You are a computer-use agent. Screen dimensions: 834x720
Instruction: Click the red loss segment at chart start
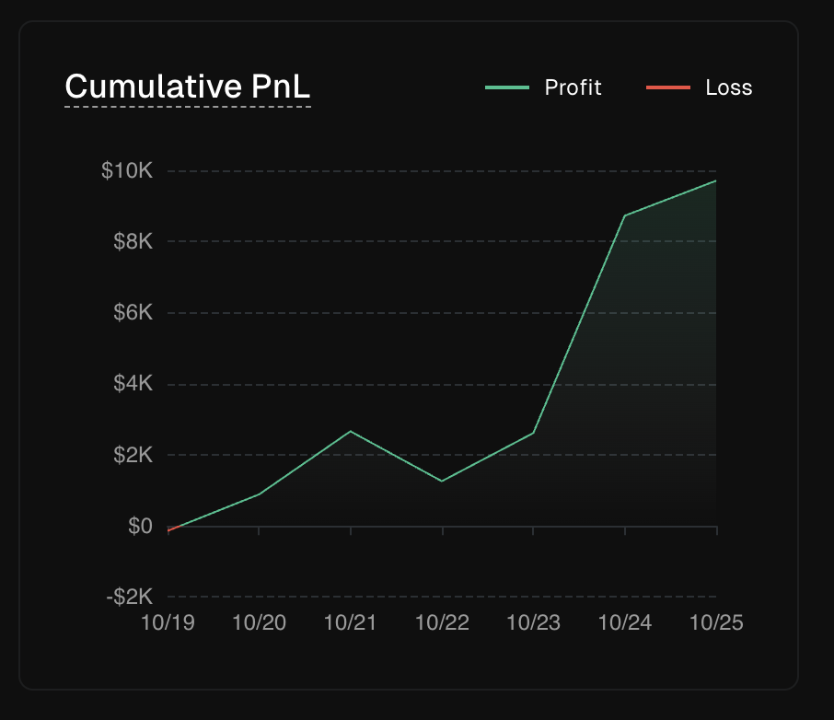pyautogui.click(x=169, y=530)
